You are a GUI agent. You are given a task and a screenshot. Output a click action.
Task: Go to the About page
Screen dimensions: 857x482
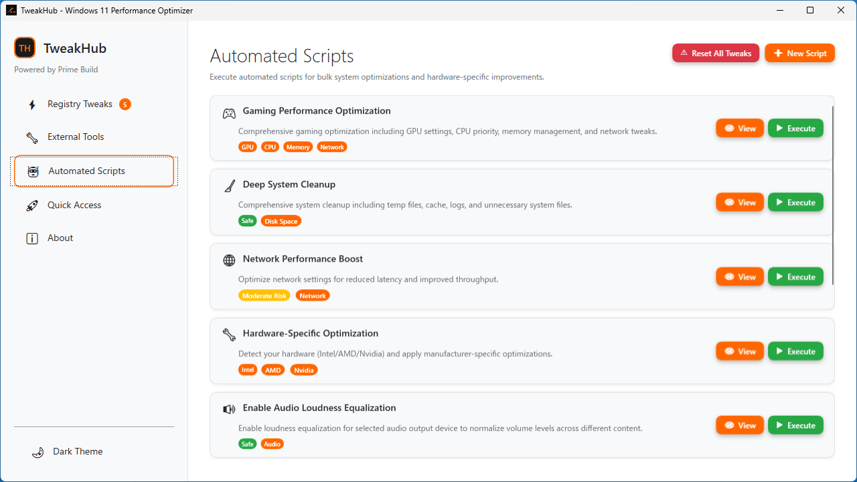tap(60, 238)
